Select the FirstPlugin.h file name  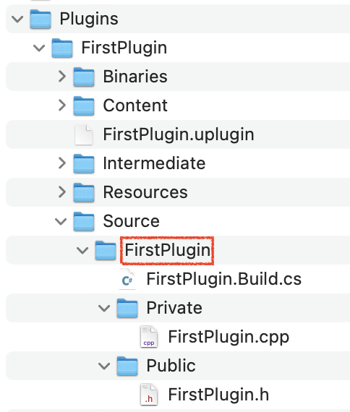point(218,395)
